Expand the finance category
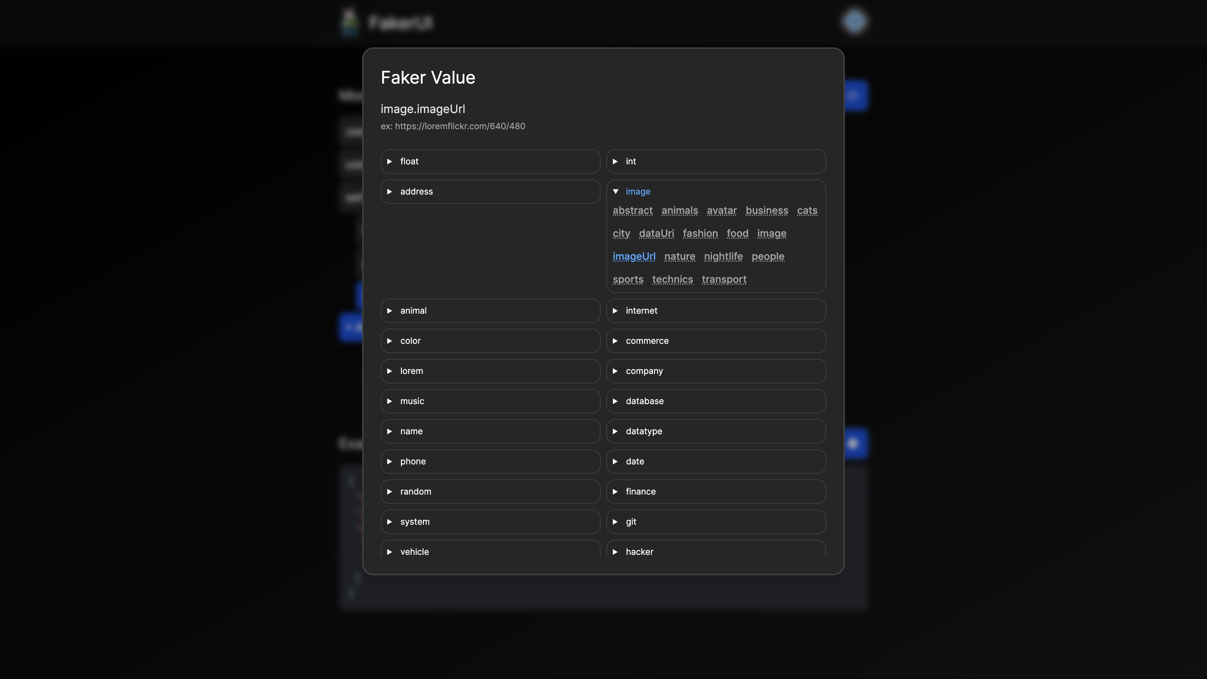The width and height of the screenshot is (1207, 679). point(716,492)
